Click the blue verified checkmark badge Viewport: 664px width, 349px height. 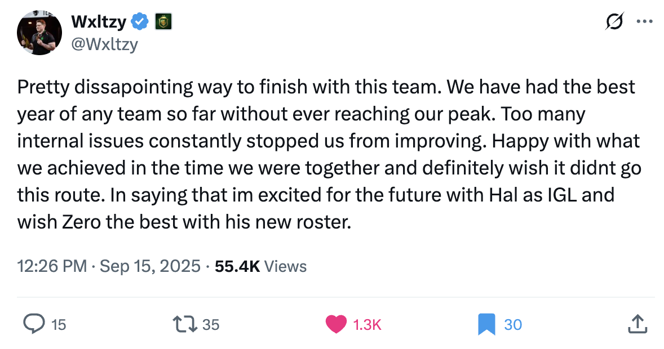[140, 21]
